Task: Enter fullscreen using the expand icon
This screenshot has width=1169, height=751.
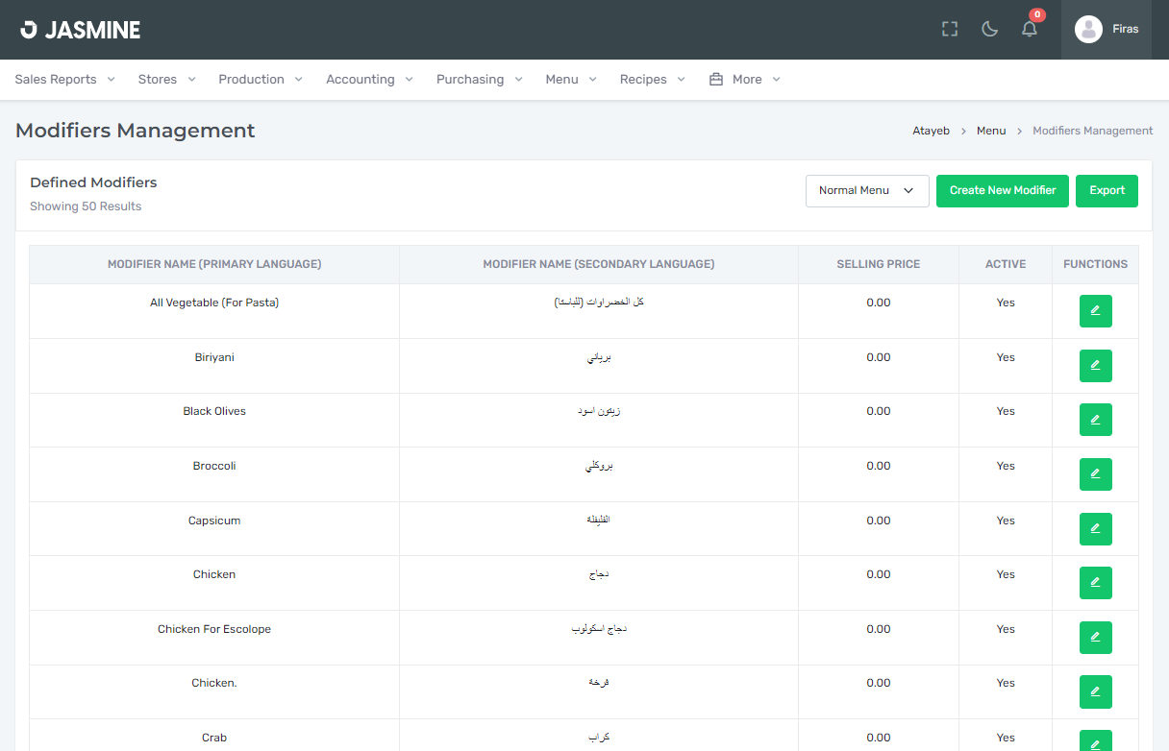Action: pos(949,29)
